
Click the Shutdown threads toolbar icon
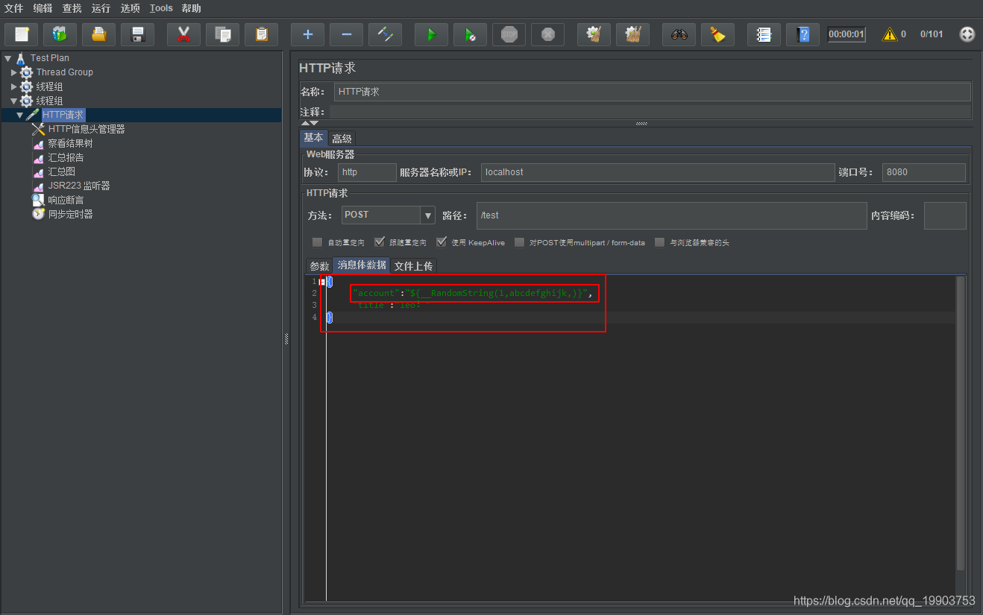coord(547,34)
